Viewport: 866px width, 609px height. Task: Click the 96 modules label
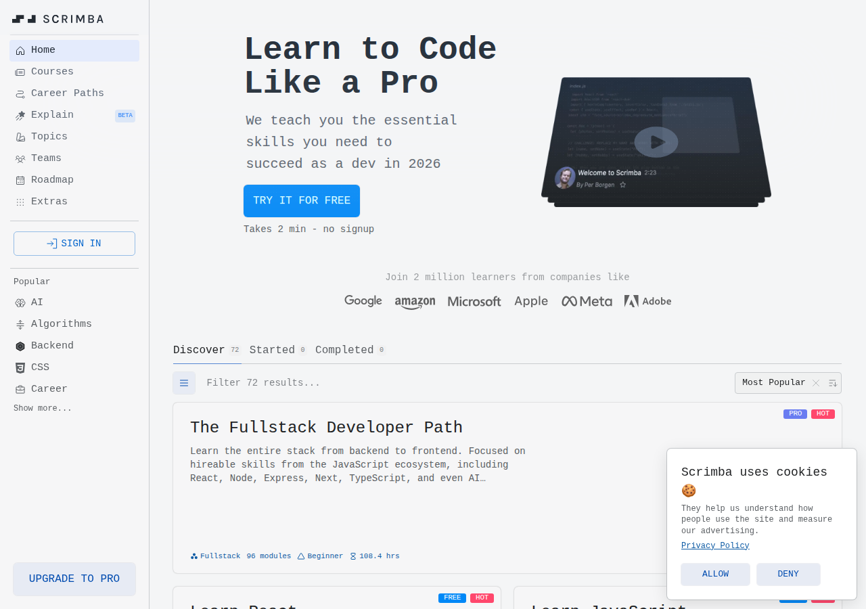pyautogui.click(x=269, y=556)
